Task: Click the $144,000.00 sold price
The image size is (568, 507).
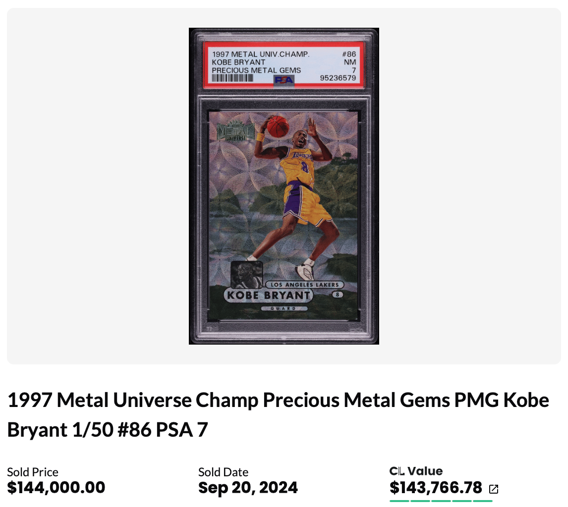Action: click(x=56, y=487)
